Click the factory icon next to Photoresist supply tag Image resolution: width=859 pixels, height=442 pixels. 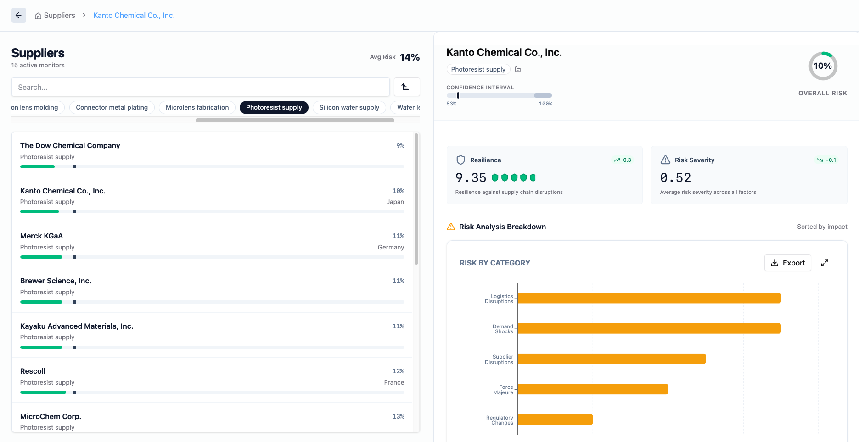point(518,69)
